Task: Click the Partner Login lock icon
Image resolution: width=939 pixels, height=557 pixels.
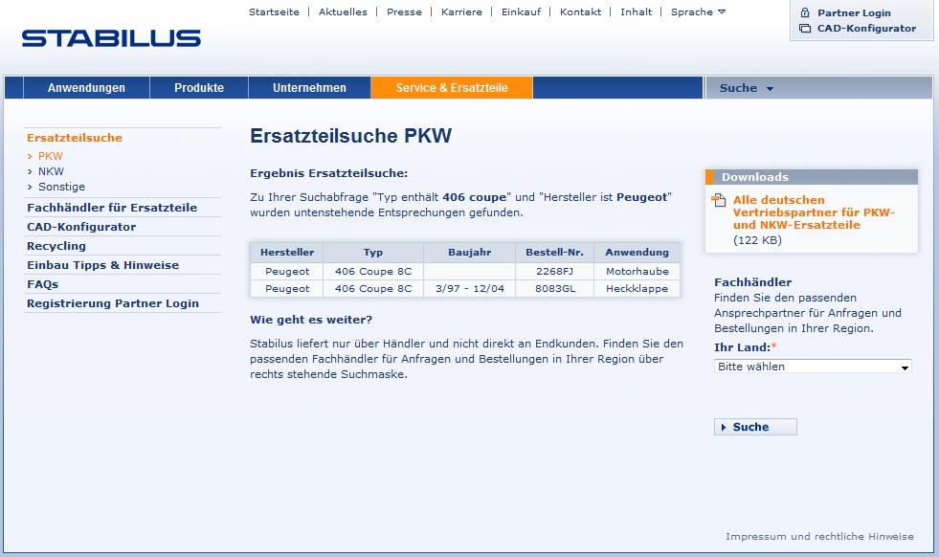Action: point(805,12)
